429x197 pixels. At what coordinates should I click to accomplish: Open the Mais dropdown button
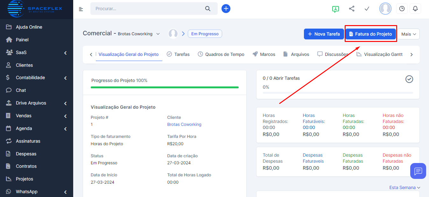(408, 34)
